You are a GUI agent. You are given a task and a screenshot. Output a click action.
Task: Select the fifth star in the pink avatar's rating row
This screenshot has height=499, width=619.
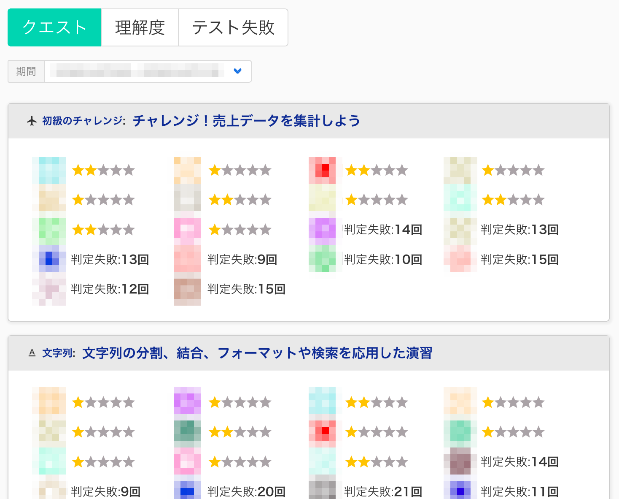(x=266, y=229)
